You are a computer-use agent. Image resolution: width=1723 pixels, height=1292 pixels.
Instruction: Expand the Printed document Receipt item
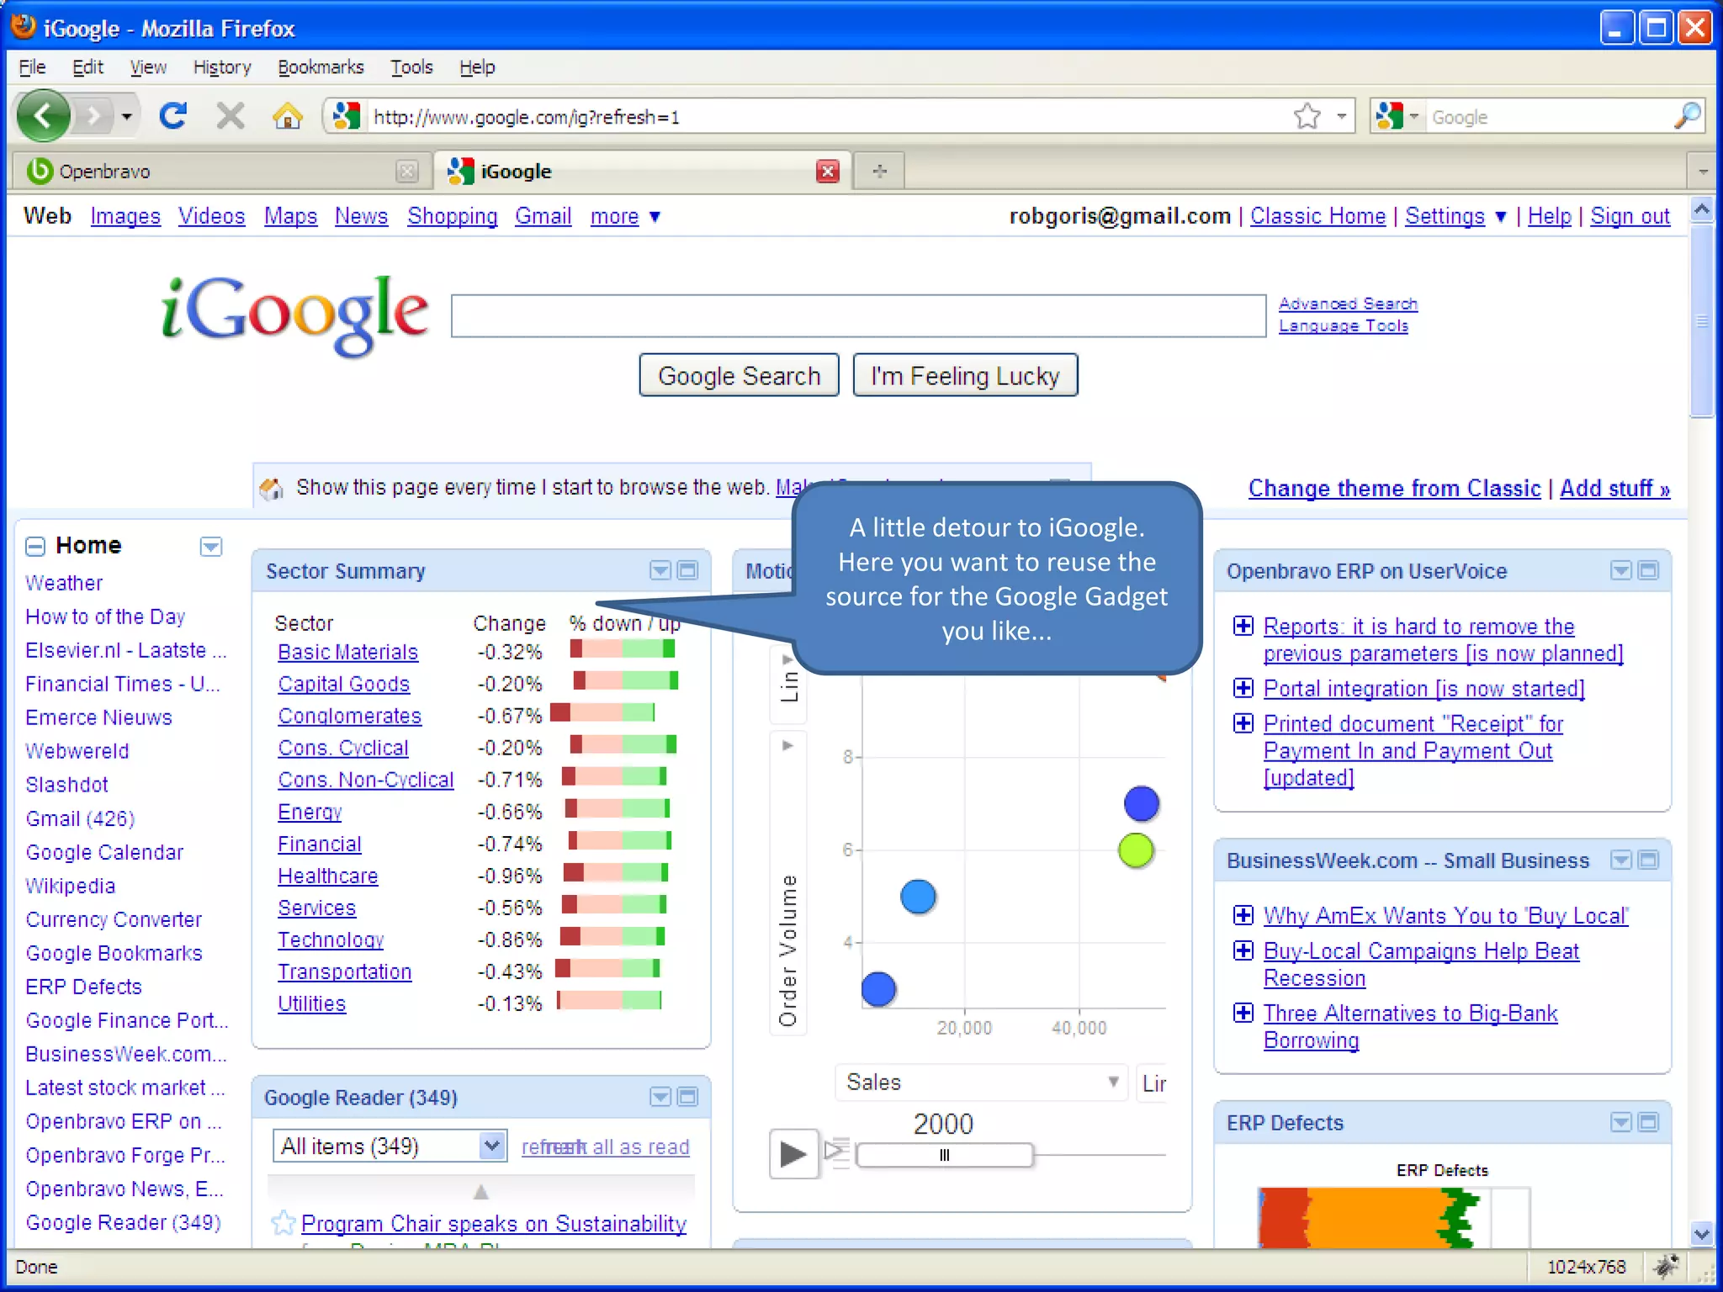[1243, 724]
